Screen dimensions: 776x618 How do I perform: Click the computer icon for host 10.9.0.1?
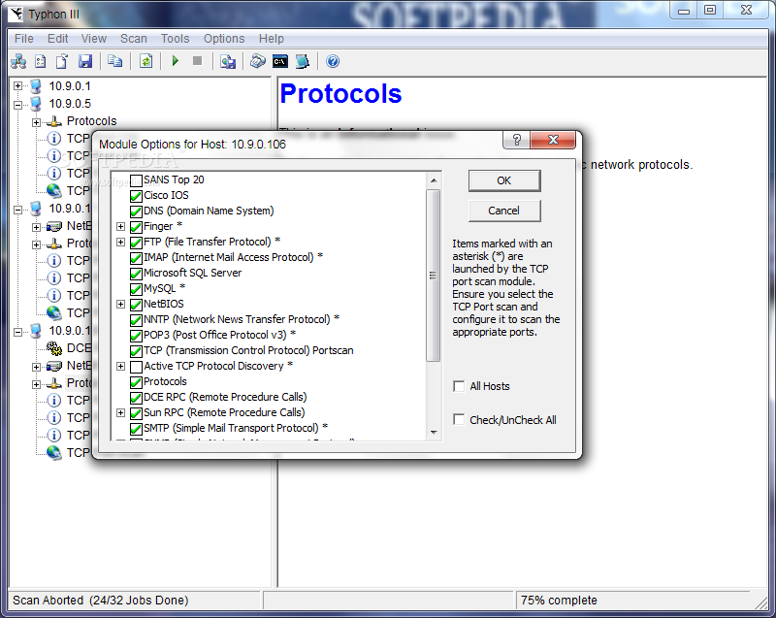[36, 86]
